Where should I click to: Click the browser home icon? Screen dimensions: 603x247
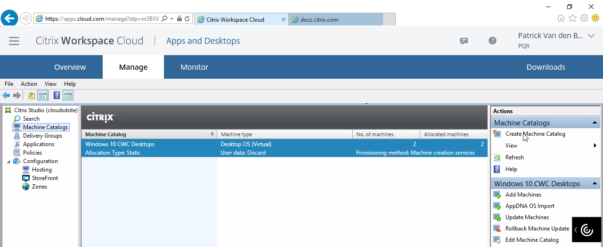(x=561, y=18)
